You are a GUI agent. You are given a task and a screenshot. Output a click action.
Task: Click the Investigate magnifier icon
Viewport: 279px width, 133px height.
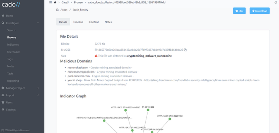point(3,23)
